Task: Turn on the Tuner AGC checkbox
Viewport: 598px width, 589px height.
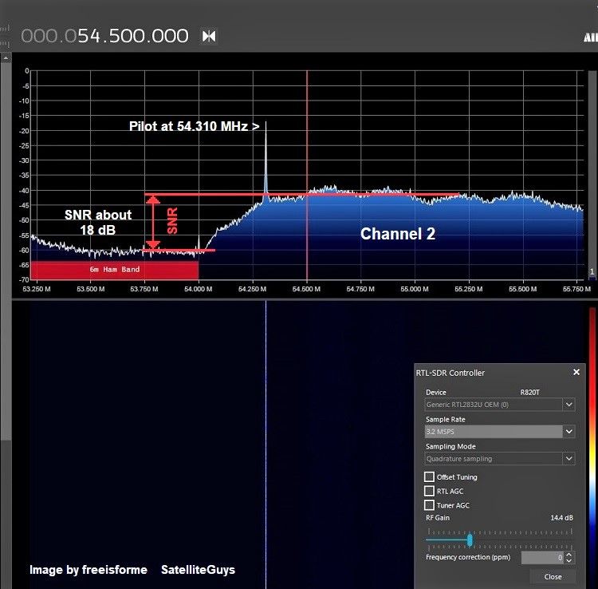Action: 430,505
